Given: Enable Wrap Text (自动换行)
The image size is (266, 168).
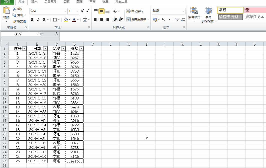Looking at the screenshot, I should click(135, 11).
